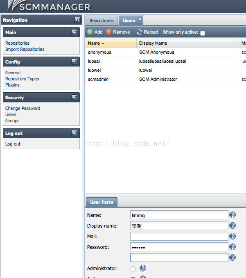
Task: Click into the Name input field
Action: tap(179, 215)
